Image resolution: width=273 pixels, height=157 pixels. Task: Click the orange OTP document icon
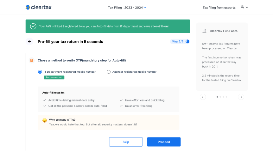coord(32,60)
